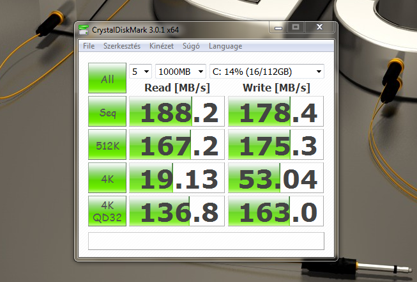
Task: Run all benchmarks with the All button
Action: [x=107, y=78]
